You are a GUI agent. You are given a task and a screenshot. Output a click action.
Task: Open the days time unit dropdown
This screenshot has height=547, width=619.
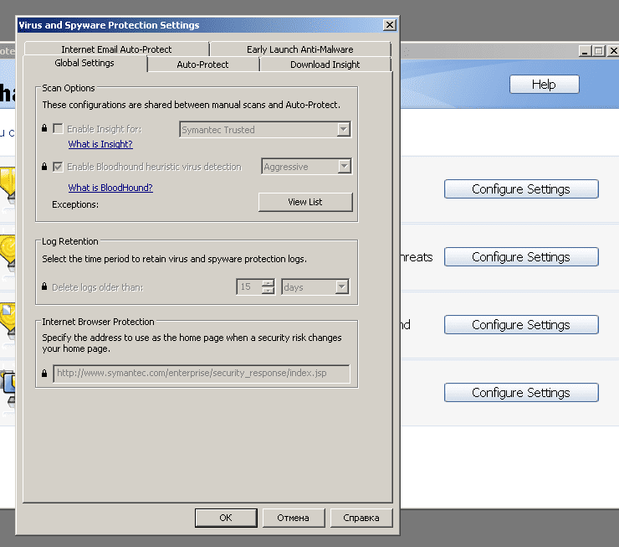341,287
